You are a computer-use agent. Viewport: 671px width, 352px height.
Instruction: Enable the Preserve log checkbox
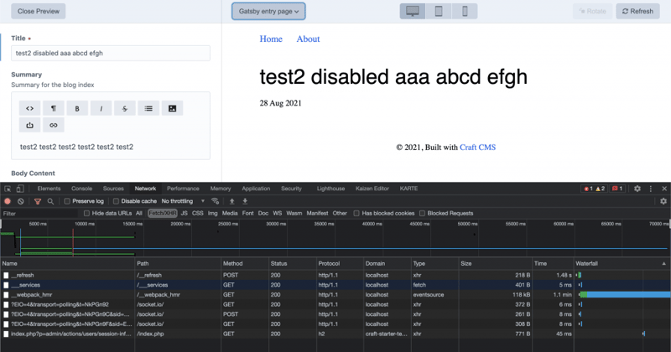pyautogui.click(x=68, y=201)
